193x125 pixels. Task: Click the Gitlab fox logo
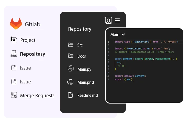[16, 24]
